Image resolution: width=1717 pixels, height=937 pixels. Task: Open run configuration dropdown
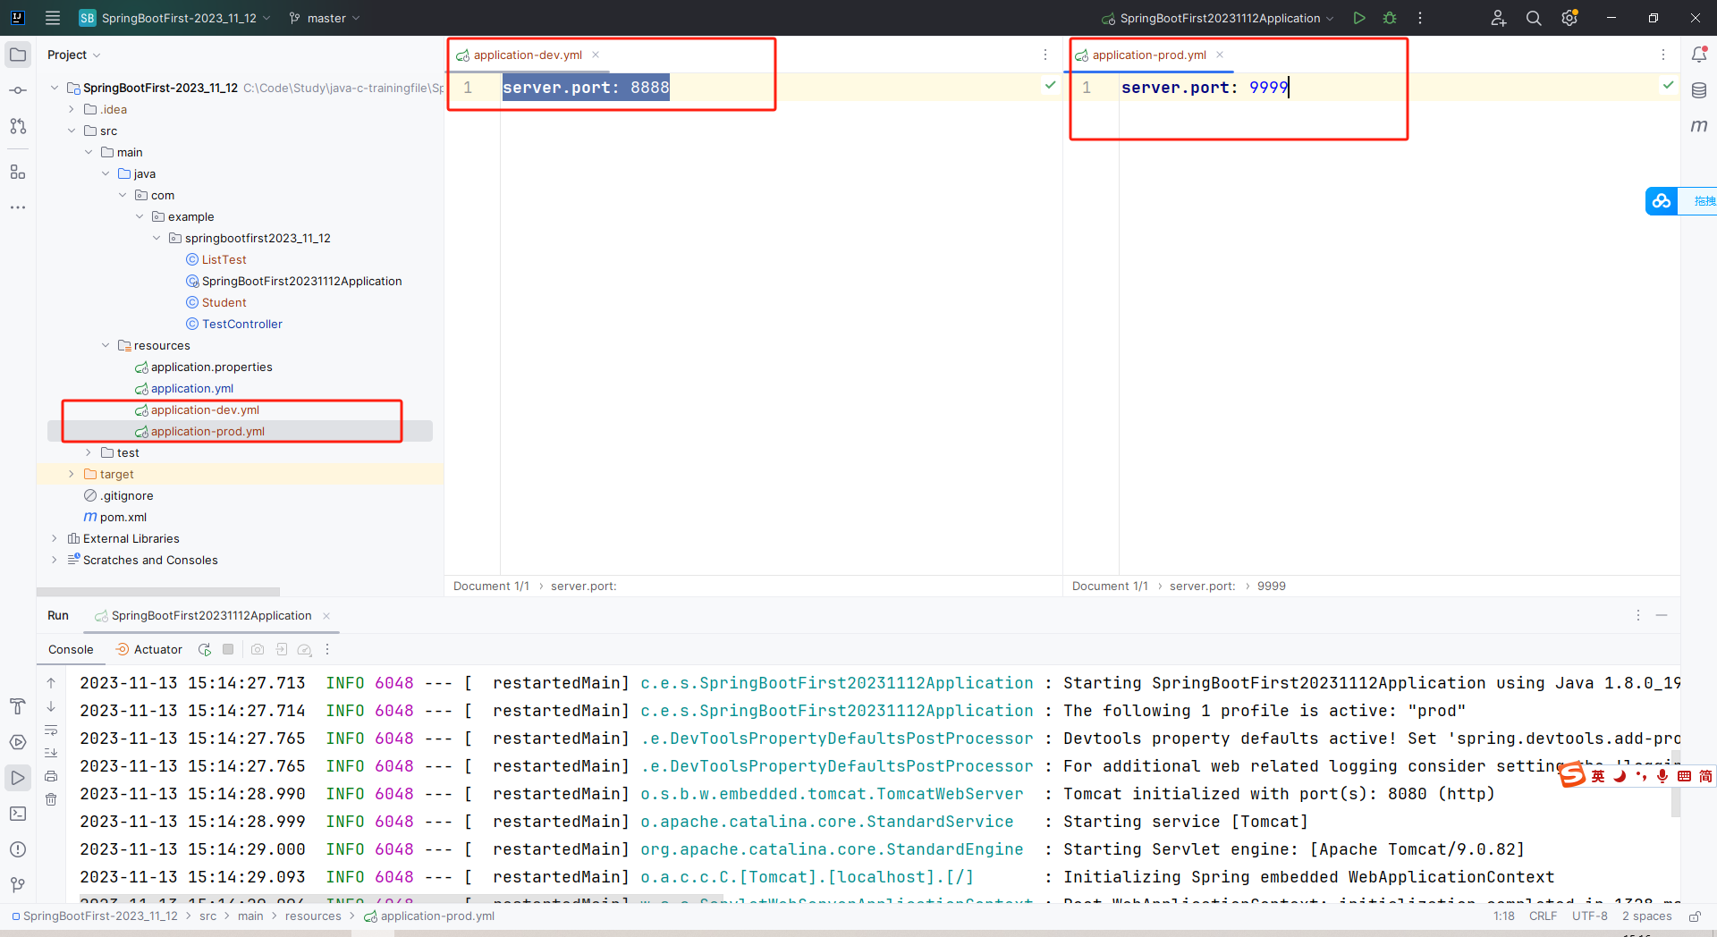(1218, 18)
